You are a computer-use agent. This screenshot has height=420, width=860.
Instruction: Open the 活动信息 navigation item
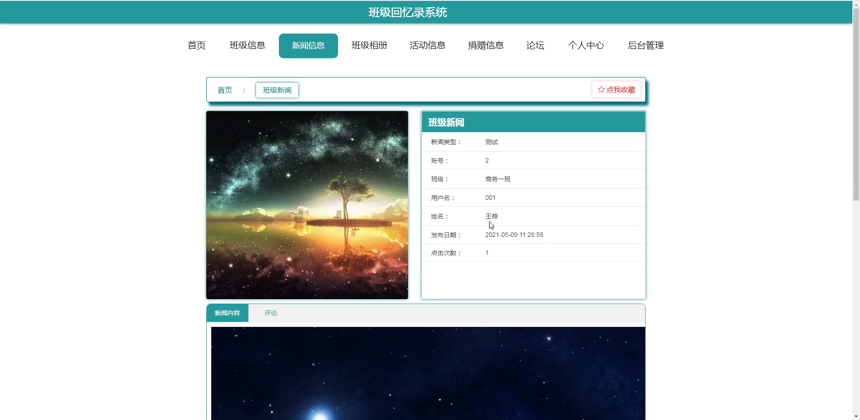tap(427, 45)
